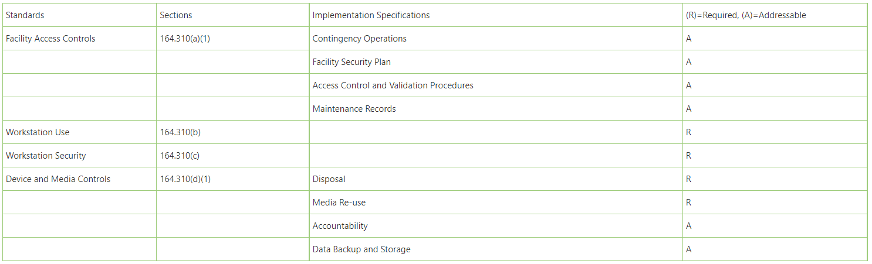Click the 164.310(d)(1) section cell
The width and height of the screenshot is (872, 264).
coord(232,179)
